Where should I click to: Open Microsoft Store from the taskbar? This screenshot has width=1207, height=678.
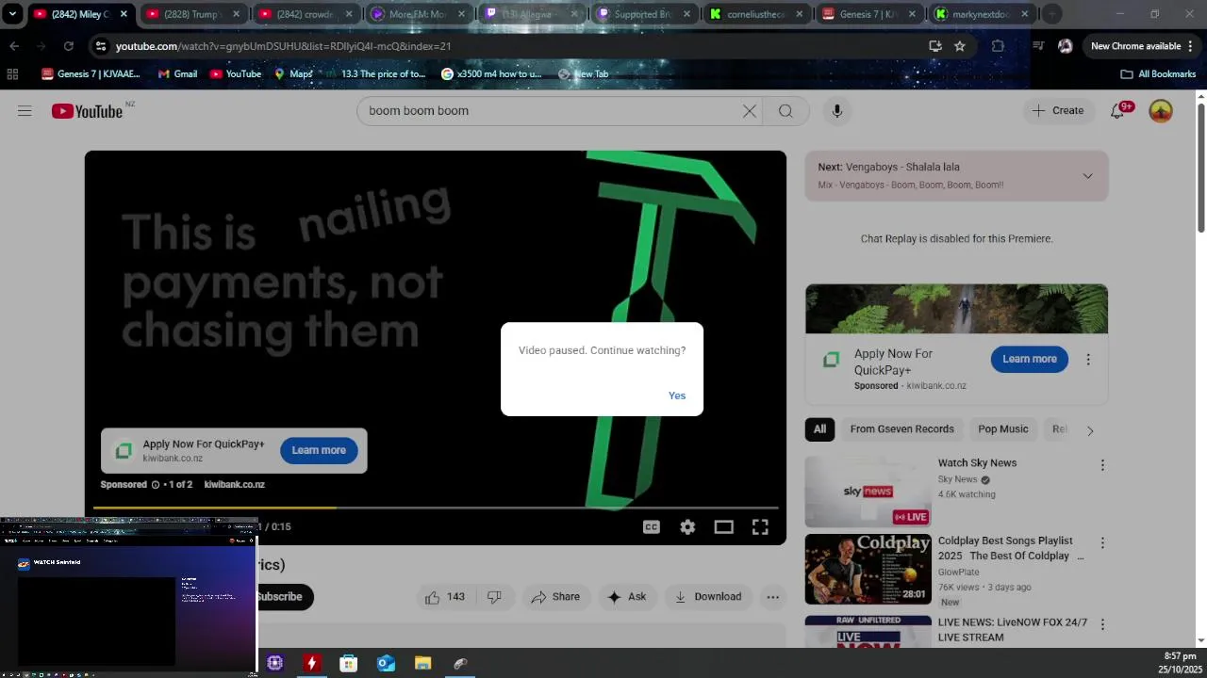point(348,664)
